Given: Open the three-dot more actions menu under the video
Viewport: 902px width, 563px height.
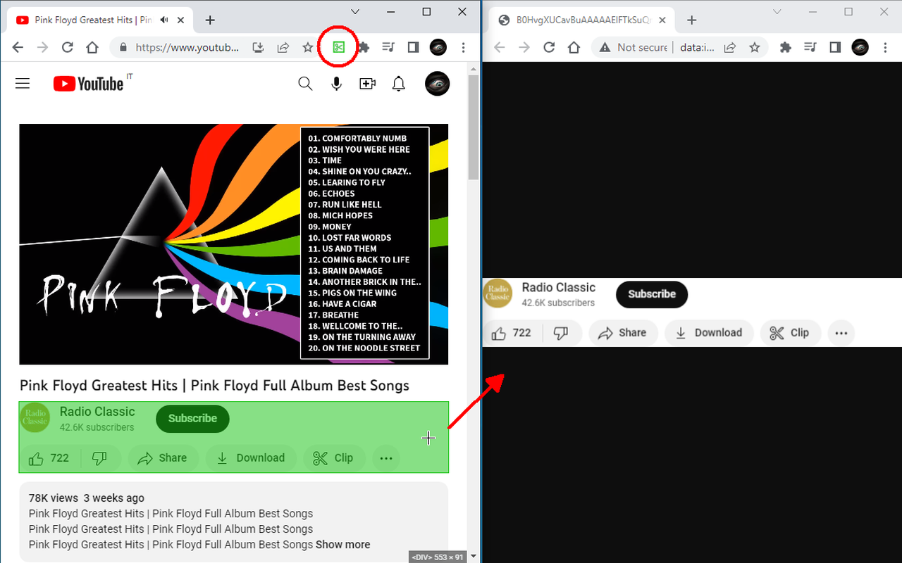Looking at the screenshot, I should tap(386, 457).
